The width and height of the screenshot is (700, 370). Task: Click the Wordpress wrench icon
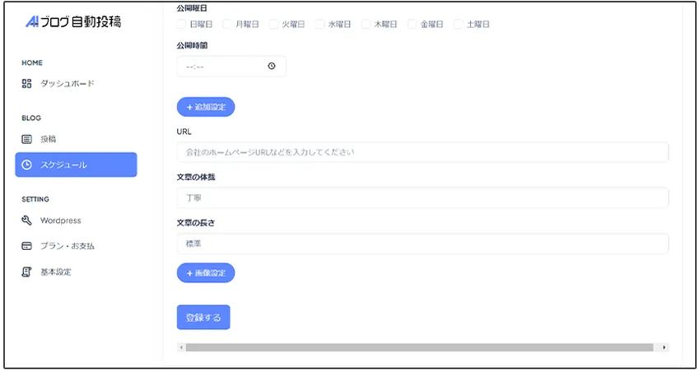pos(26,220)
